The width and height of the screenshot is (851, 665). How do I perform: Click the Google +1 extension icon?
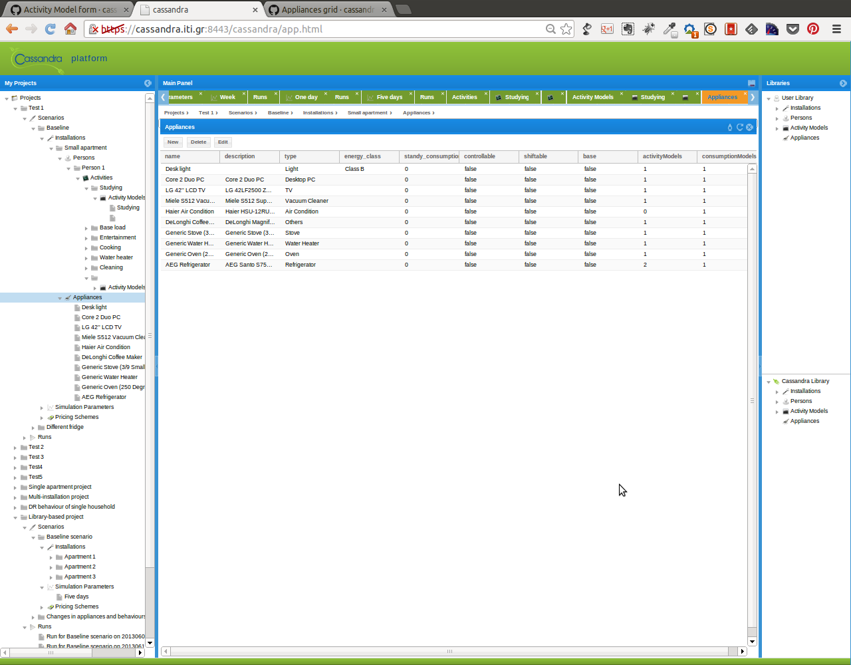point(607,29)
